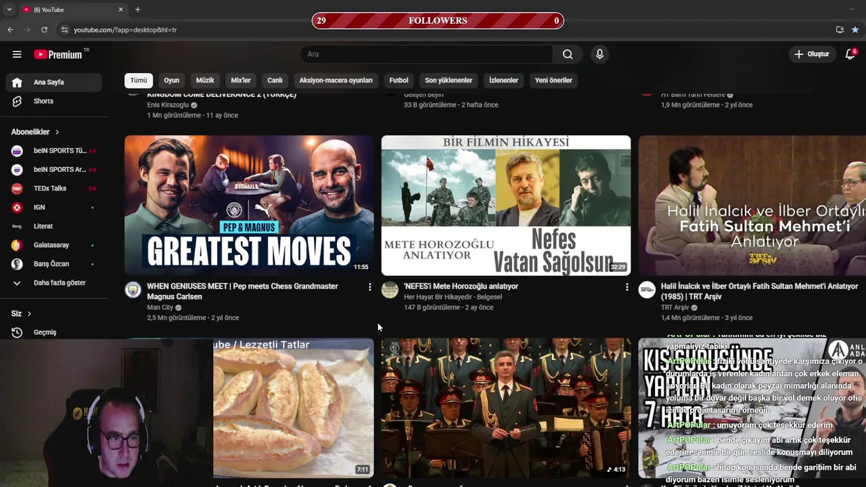Select the Tümü filter chip
Screen dimensions: 866x487
tap(139, 80)
